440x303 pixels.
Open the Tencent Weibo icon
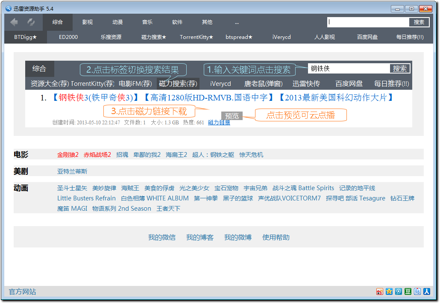pos(399,291)
